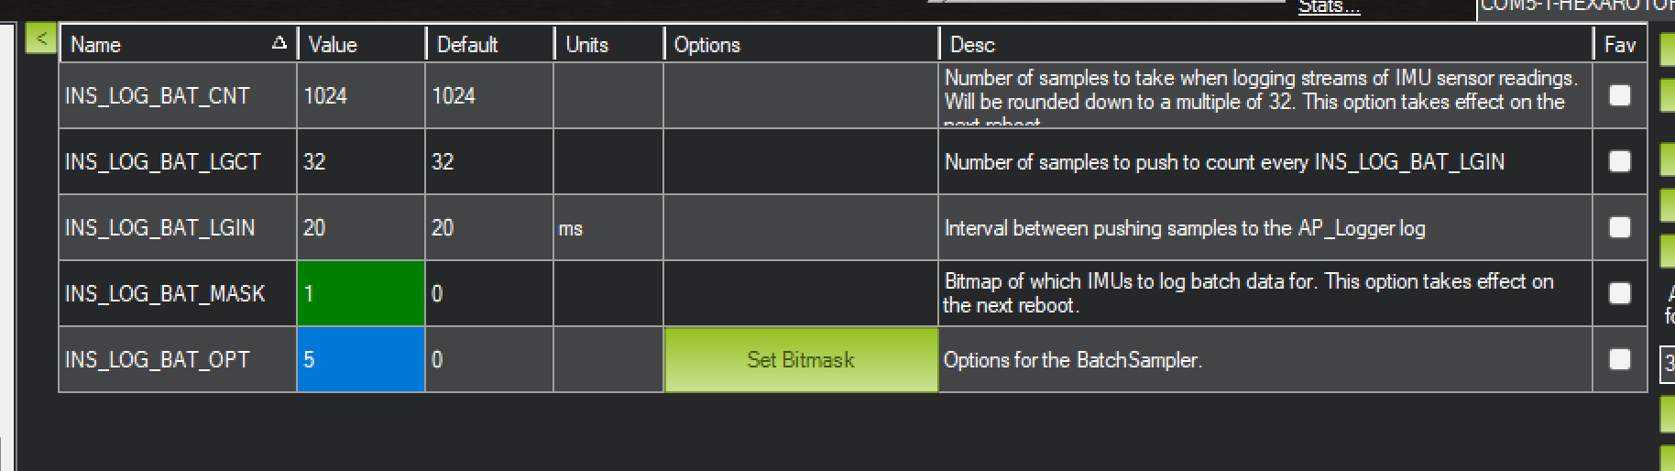Image resolution: width=1675 pixels, height=471 pixels.
Task: Click the Default column header
Action: click(x=490, y=44)
